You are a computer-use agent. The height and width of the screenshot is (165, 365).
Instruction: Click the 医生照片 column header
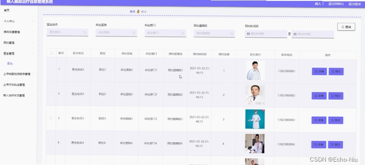click(255, 55)
